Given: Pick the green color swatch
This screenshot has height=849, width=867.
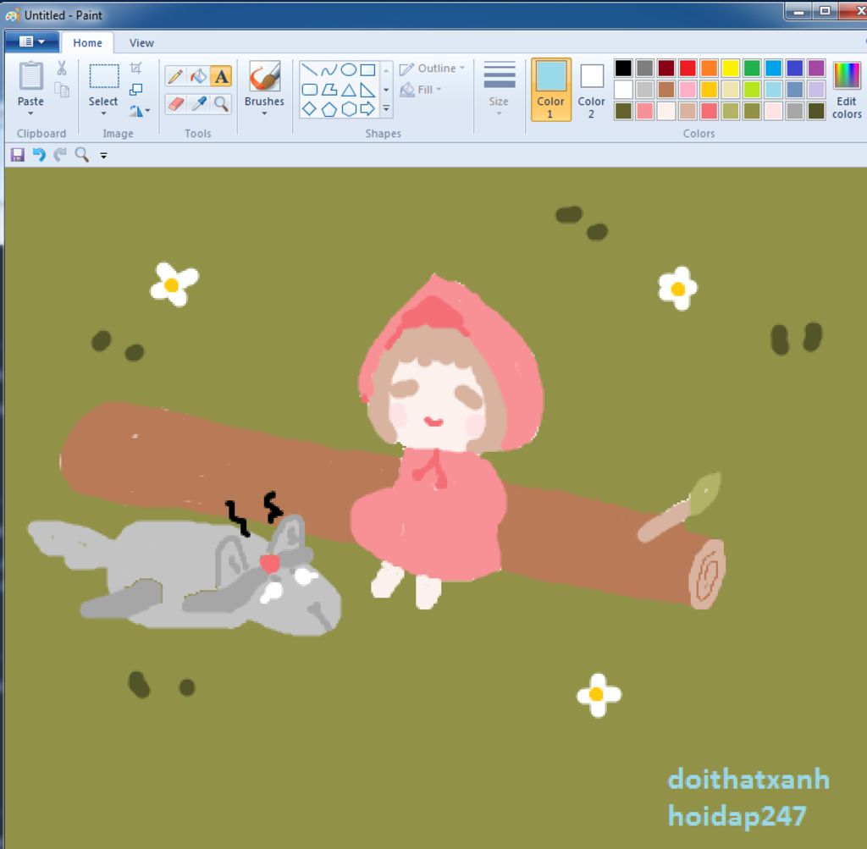Looking at the screenshot, I should point(752,68).
